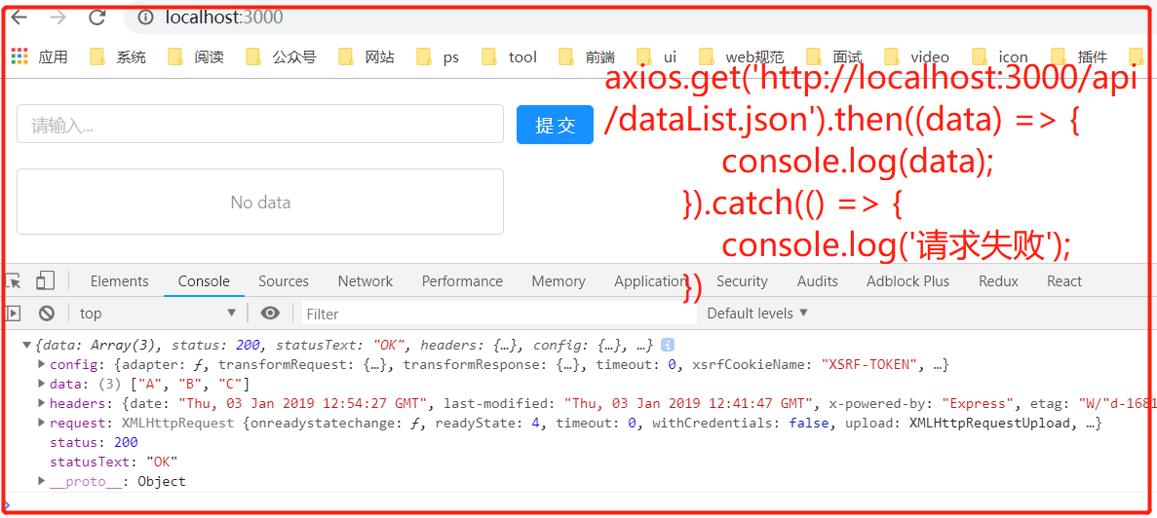Open the Security tab
Viewport: 1157px width, 518px height.
(743, 280)
